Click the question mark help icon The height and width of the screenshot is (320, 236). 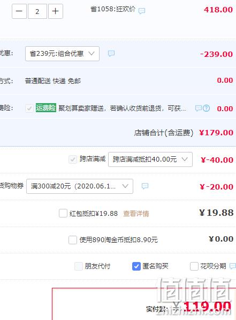(206, 108)
